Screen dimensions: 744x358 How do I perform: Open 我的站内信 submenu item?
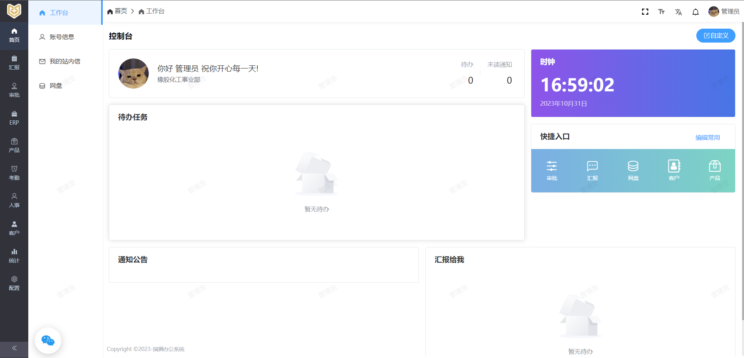(65, 62)
